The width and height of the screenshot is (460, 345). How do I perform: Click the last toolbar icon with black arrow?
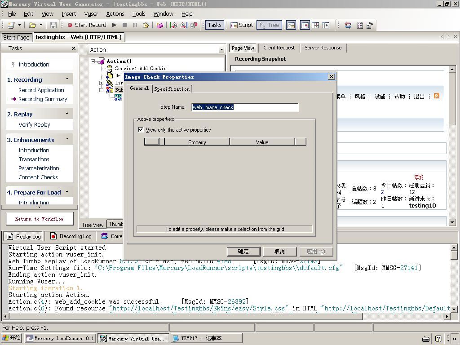pyautogui.click(x=370, y=25)
